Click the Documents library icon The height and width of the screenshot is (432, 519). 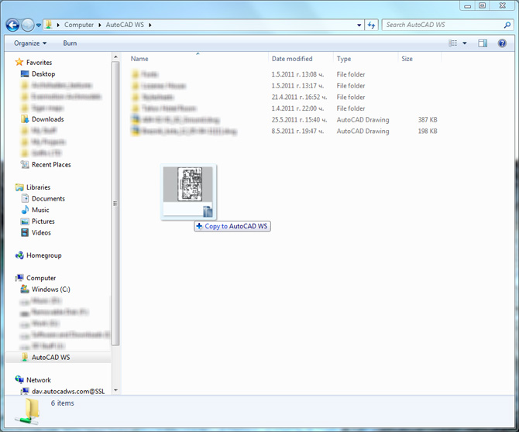pos(25,198)
